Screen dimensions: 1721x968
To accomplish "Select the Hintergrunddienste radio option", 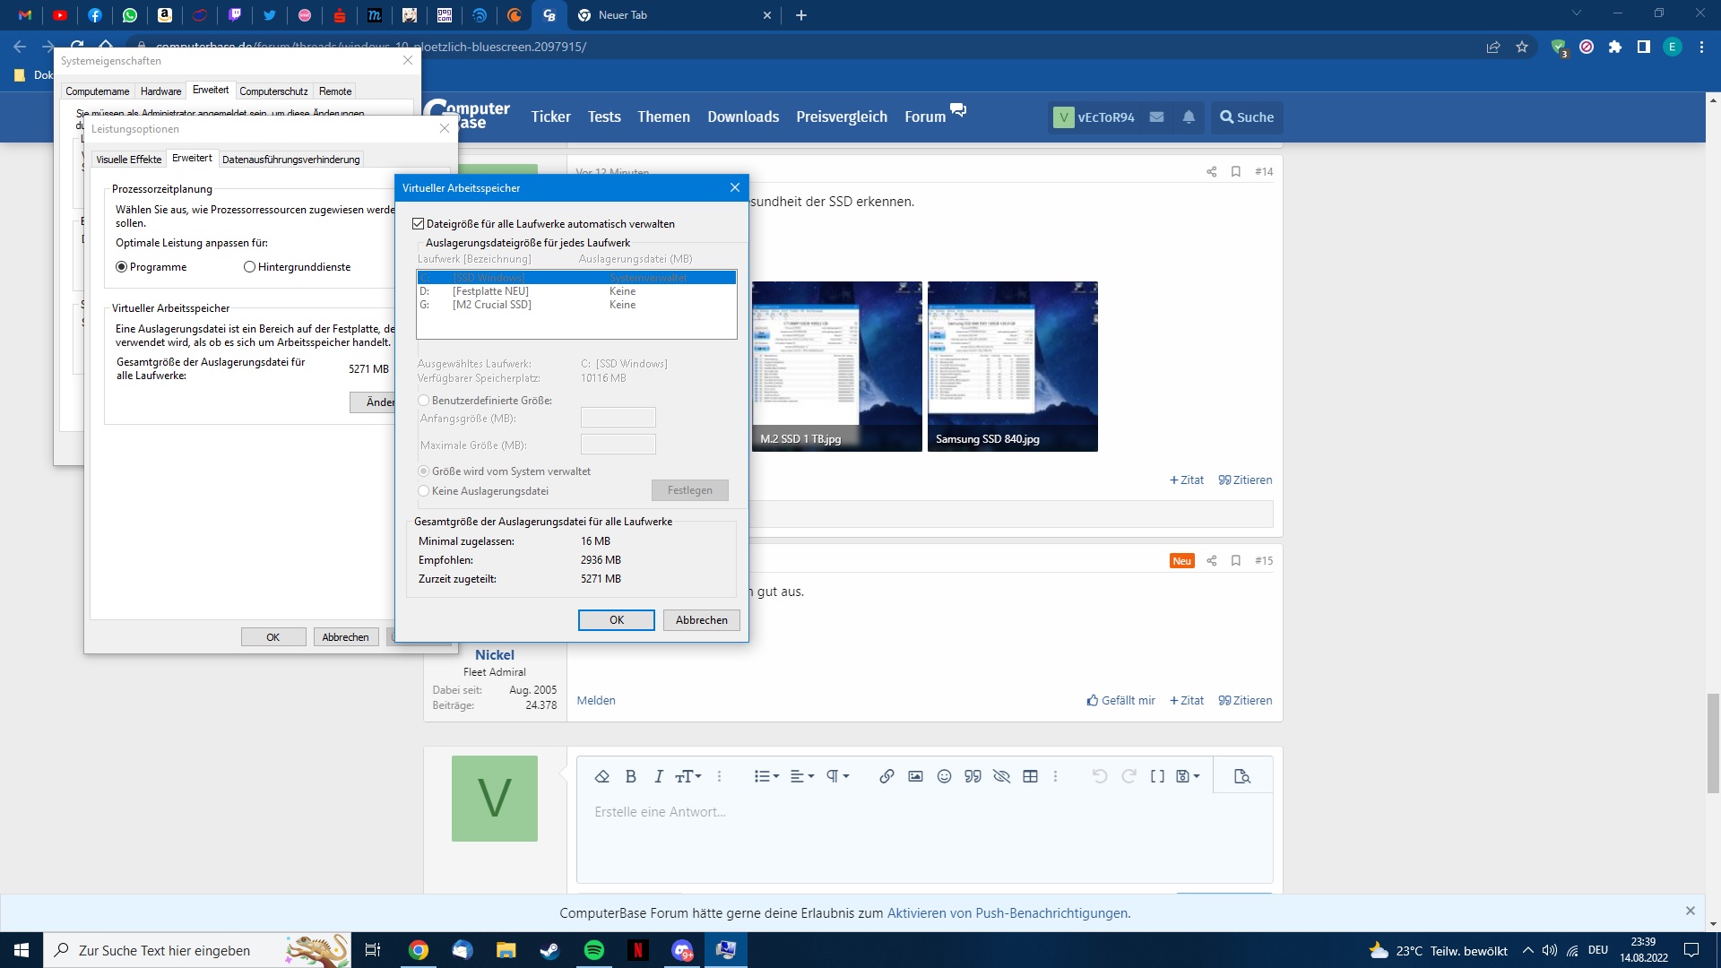I will coord(250,267).
